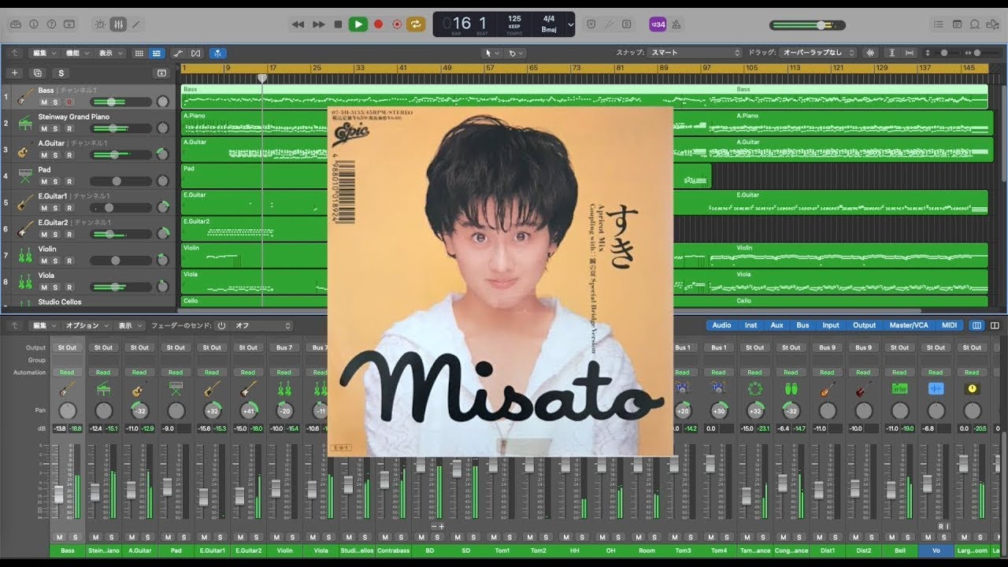
Task: Open the media Browsers icon
Action: pyautogui.click(x=992, y=24)
